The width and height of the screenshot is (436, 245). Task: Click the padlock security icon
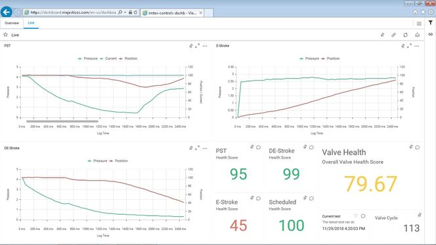(130, 12)
